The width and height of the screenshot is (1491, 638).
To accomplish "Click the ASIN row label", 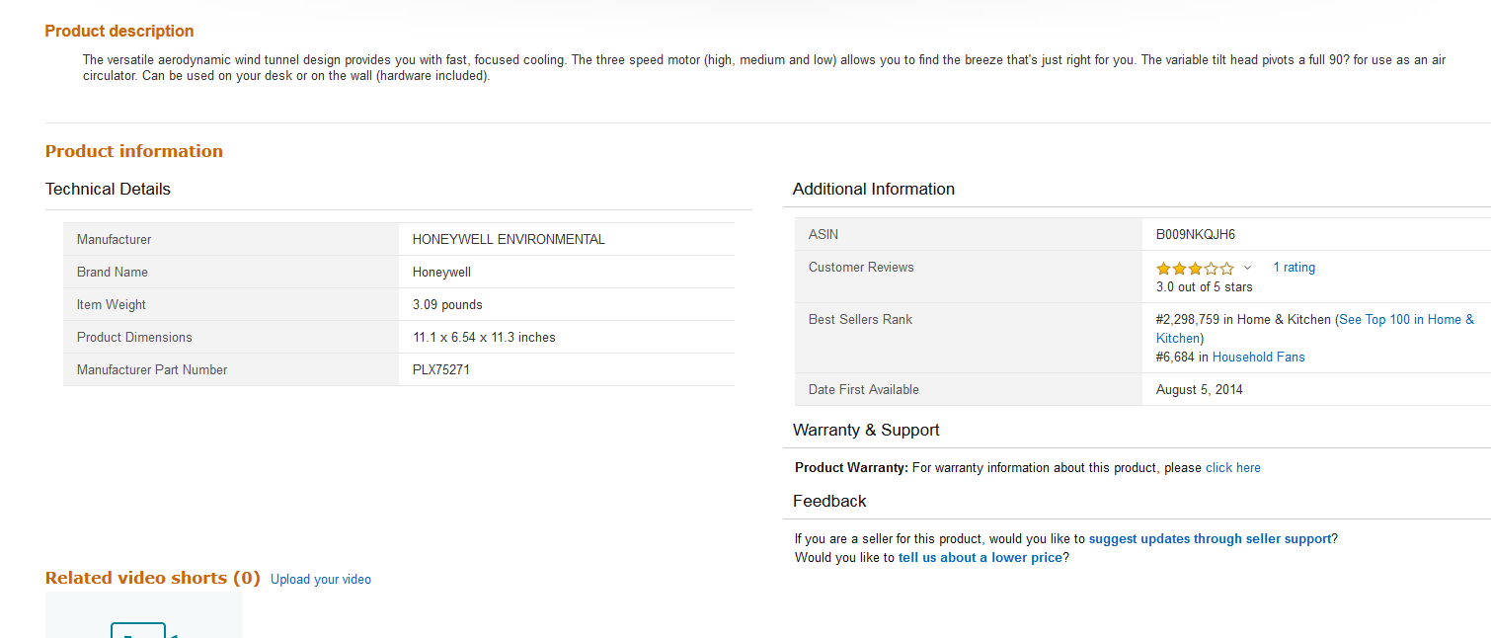I will coord(824,235).
